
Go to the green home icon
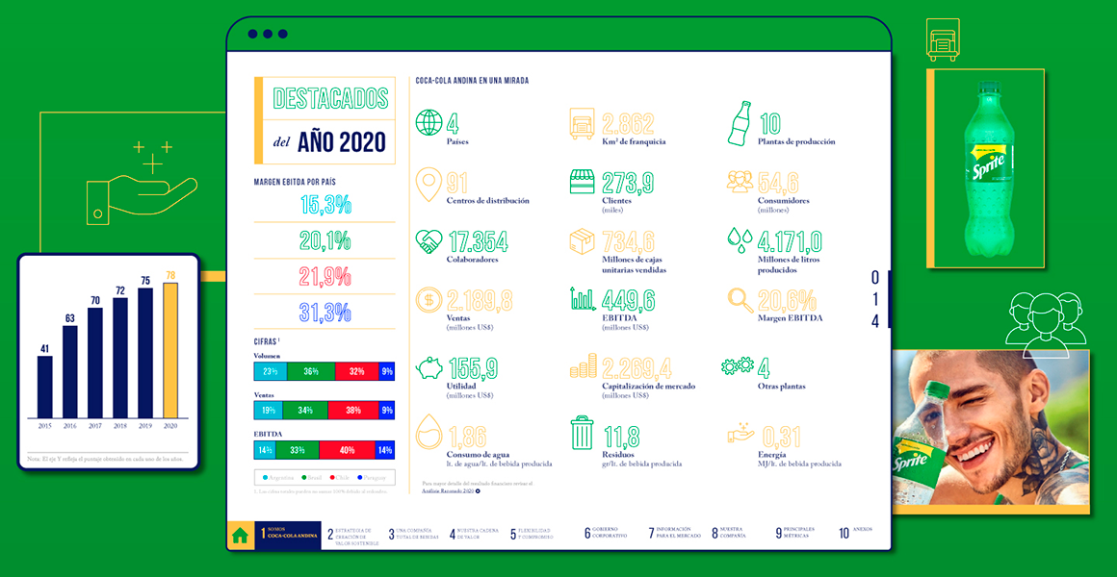[240, 537]
